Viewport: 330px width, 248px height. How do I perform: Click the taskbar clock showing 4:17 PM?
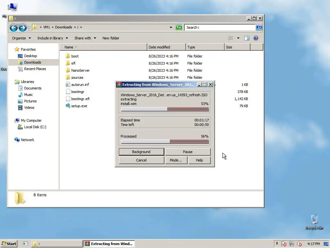313,244
